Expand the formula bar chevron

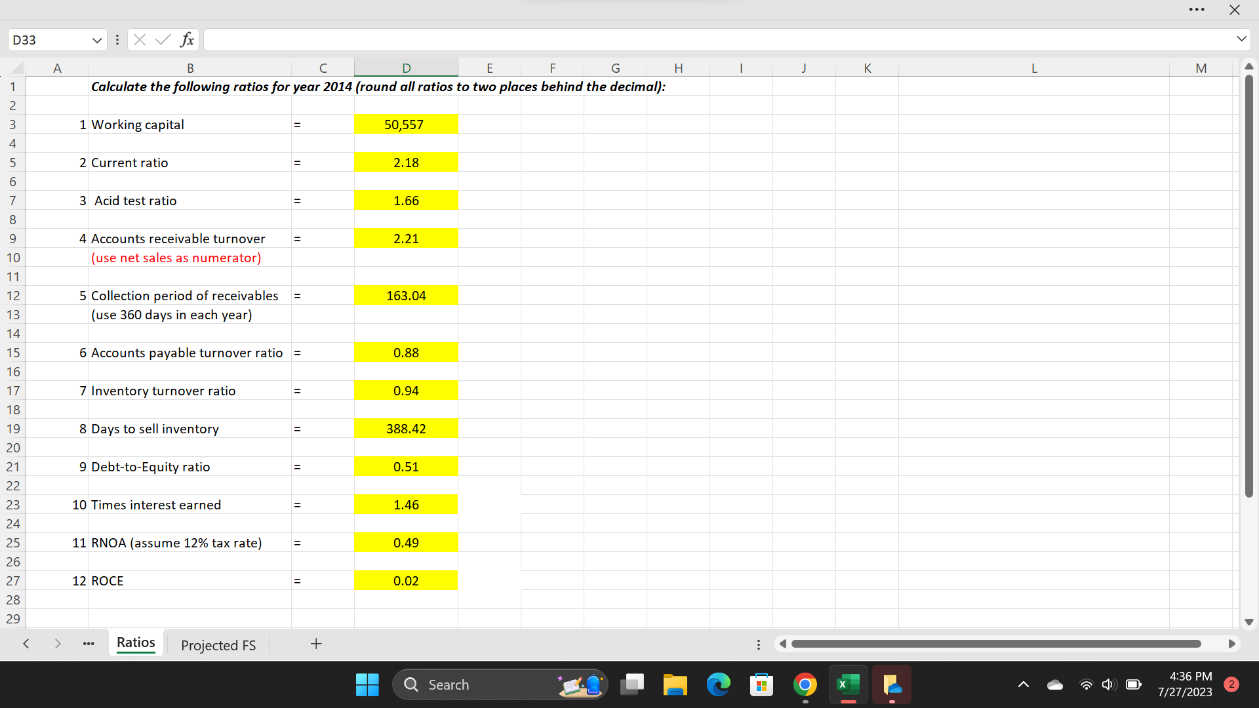1241,39
